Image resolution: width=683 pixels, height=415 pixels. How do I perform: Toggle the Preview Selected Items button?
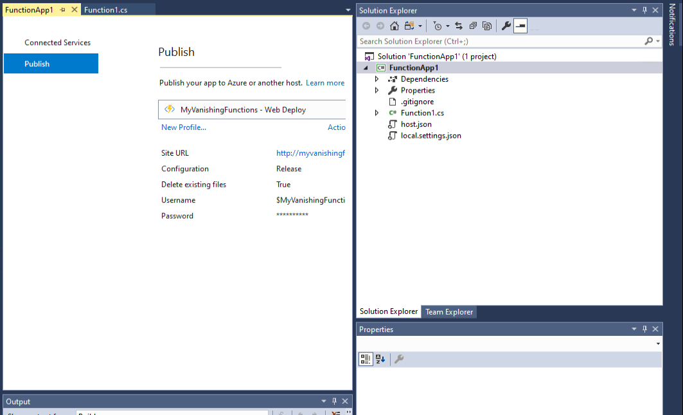pos(520,26)
